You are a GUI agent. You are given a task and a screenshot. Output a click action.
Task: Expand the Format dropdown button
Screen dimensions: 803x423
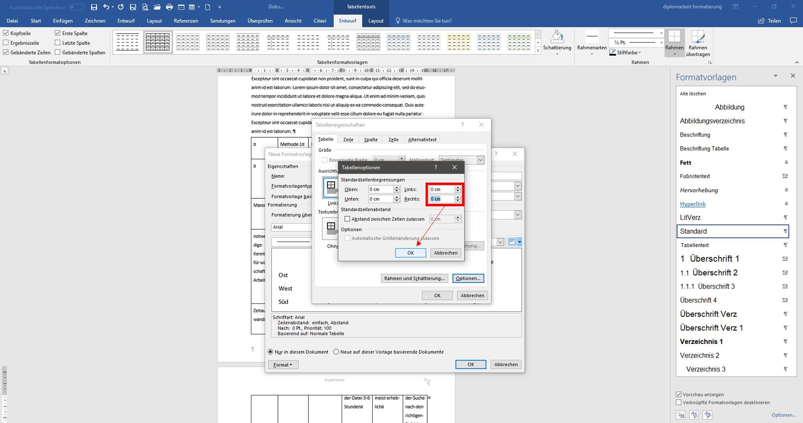coord(283,365)
